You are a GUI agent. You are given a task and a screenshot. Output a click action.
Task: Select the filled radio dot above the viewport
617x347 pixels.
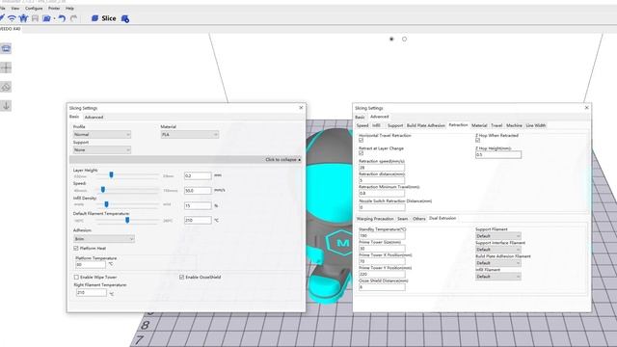[x=391, y=39]
